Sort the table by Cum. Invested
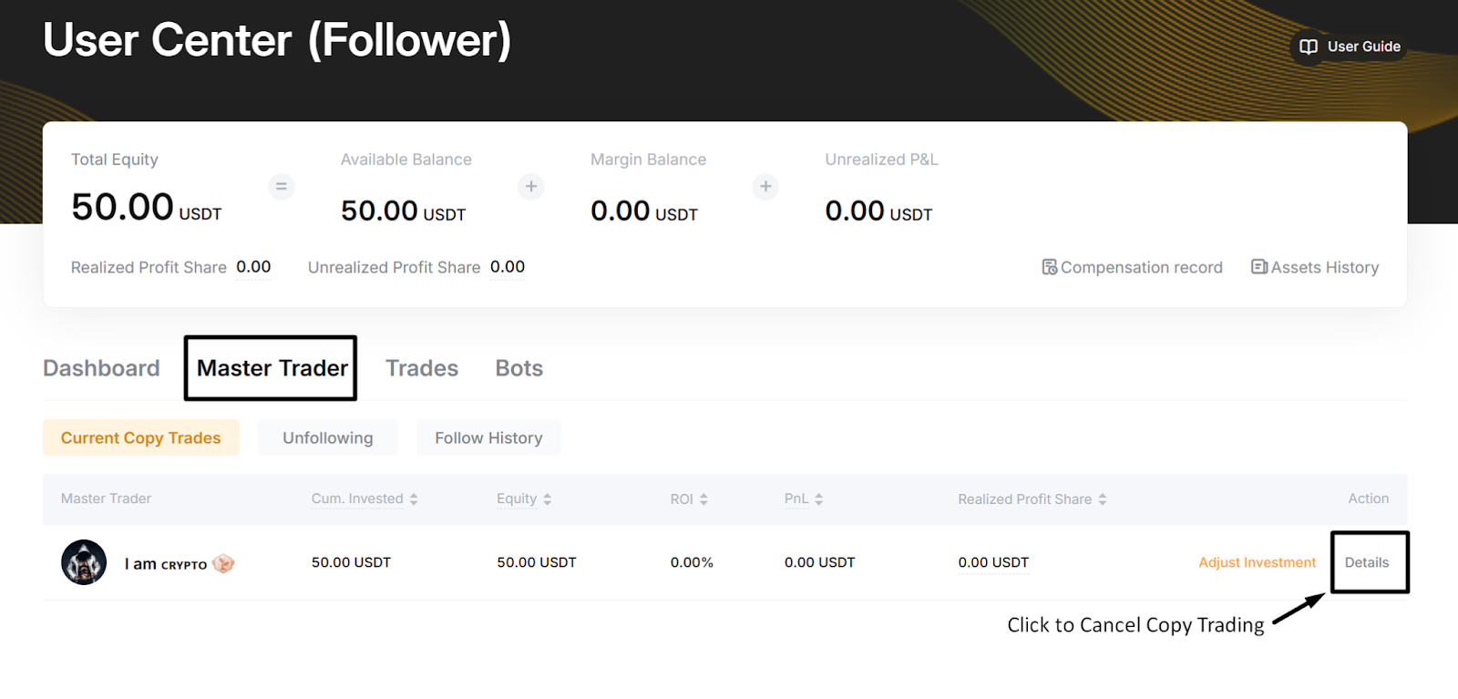This screenshot has height=699, width=1458. point(416,499)
